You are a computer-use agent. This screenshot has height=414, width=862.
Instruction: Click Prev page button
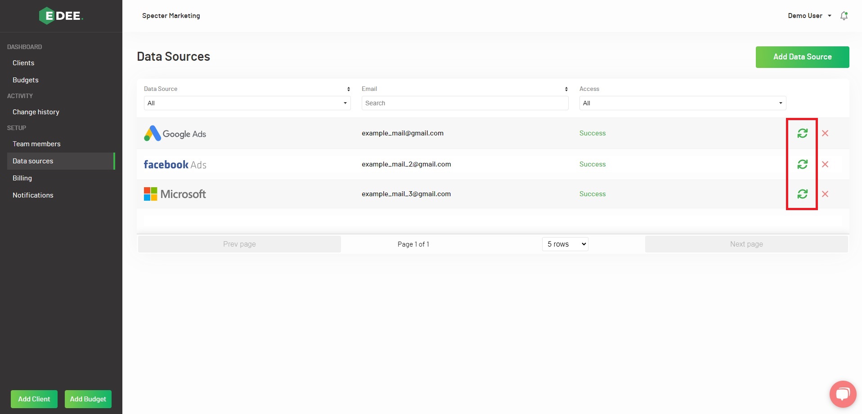coord(239,244)
